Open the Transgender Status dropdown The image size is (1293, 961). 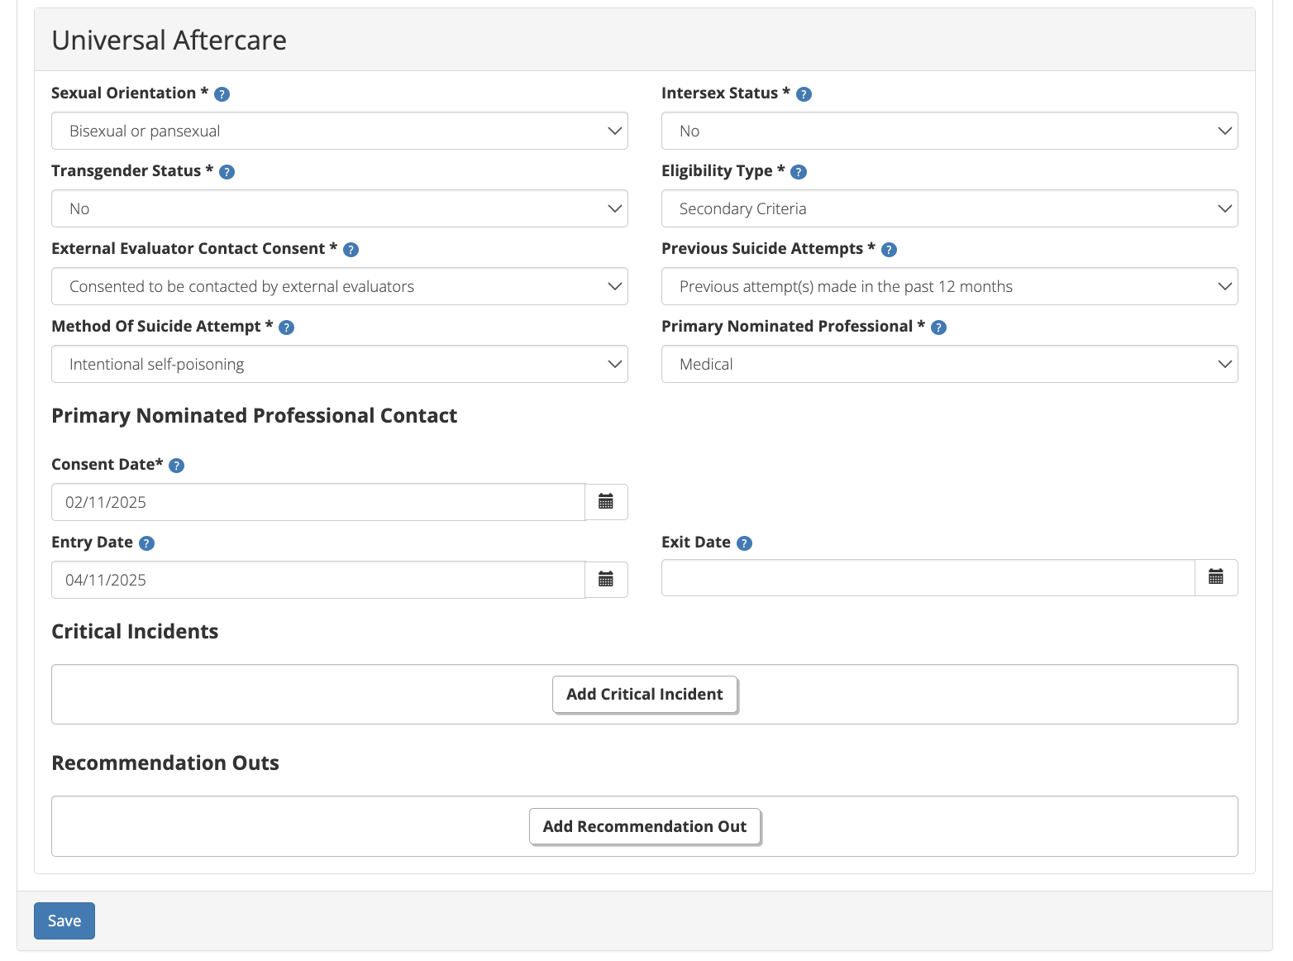tap(339, 208)
